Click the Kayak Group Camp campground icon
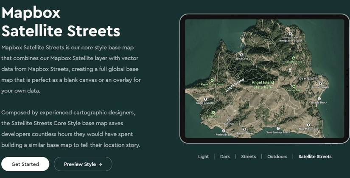The height and width of the screenshot is (178, 350). click(x=212, y=80)
